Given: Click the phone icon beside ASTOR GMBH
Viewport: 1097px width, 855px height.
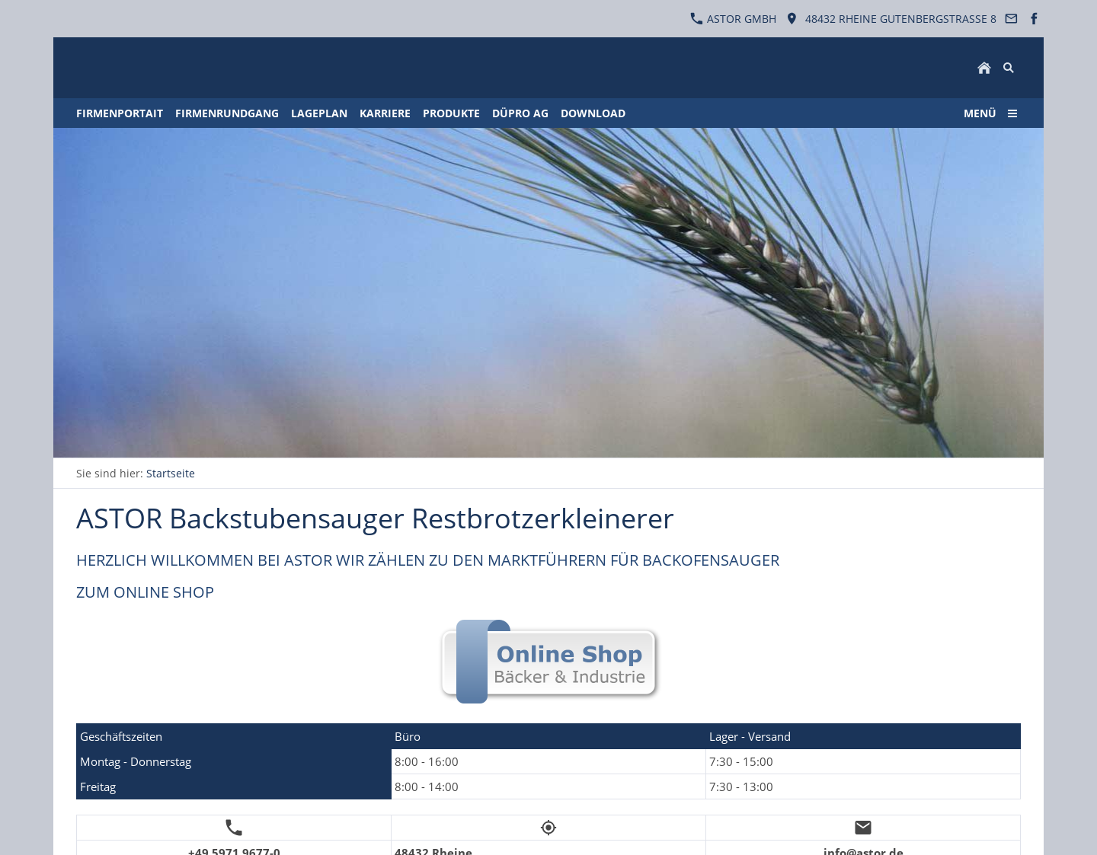Looking at the screenshot, I should coord(696,19).
